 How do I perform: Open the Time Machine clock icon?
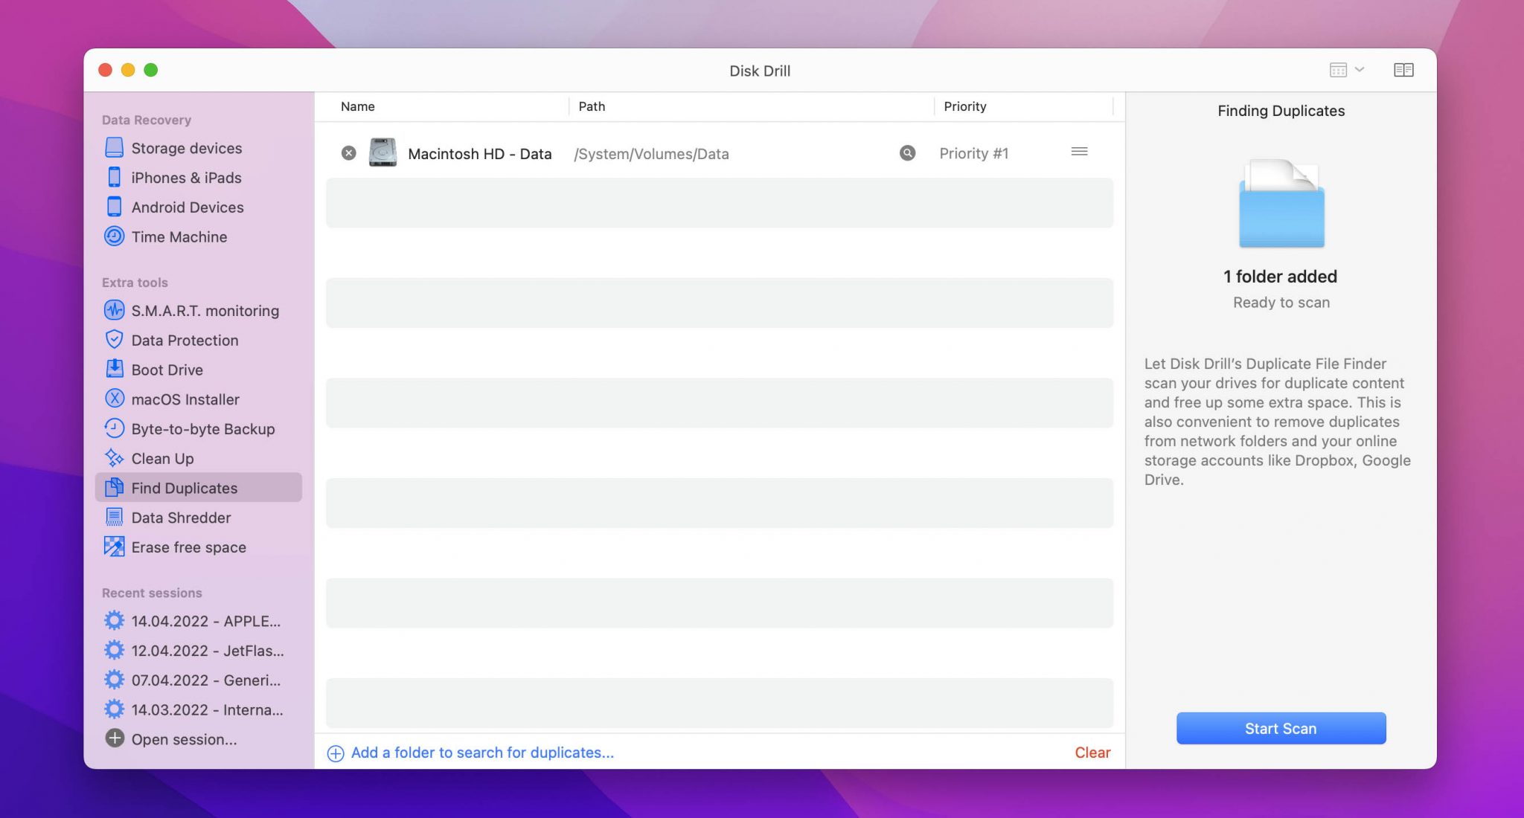[114, 236]
